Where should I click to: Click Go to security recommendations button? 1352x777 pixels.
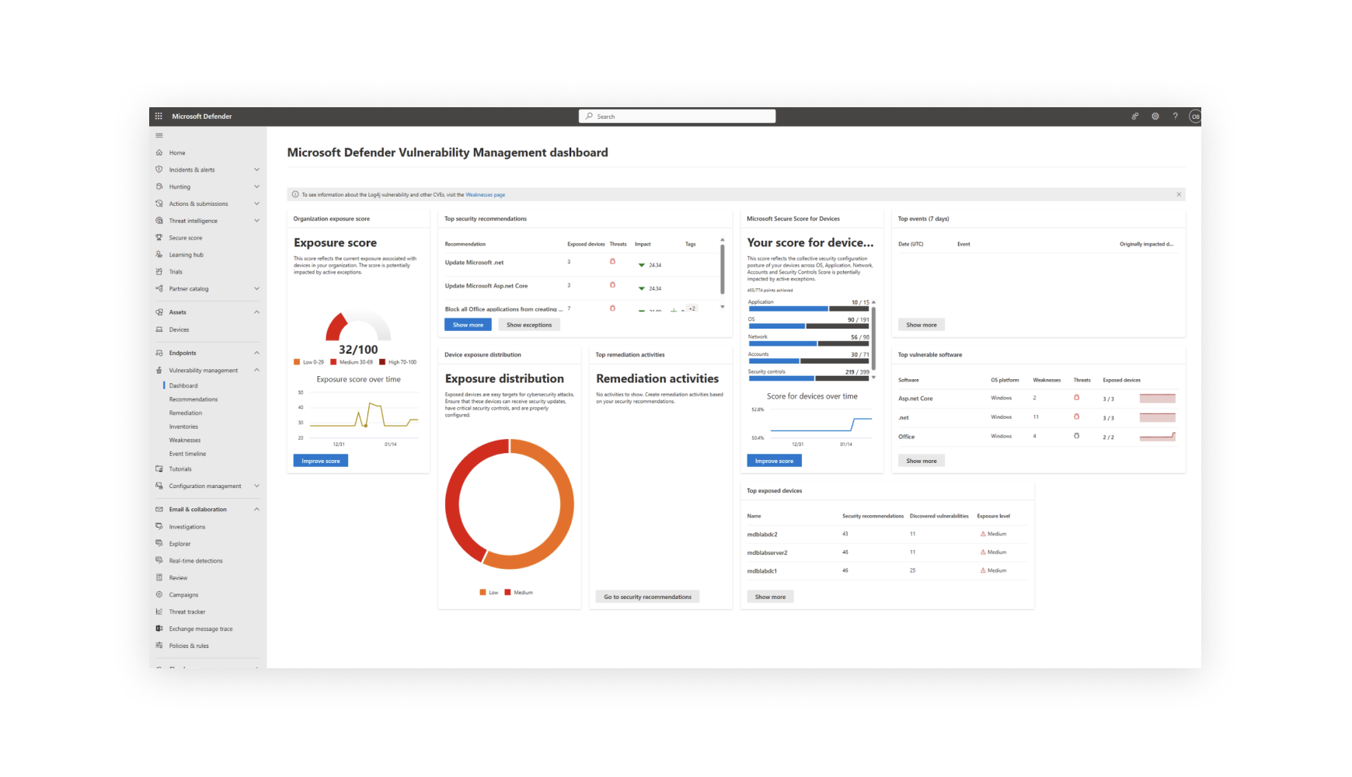tap(648, 597)
